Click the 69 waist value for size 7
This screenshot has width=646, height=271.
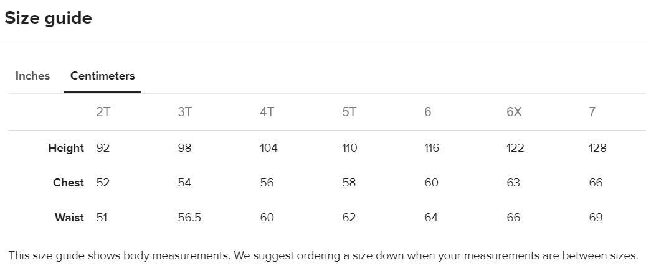pos(596,218)
